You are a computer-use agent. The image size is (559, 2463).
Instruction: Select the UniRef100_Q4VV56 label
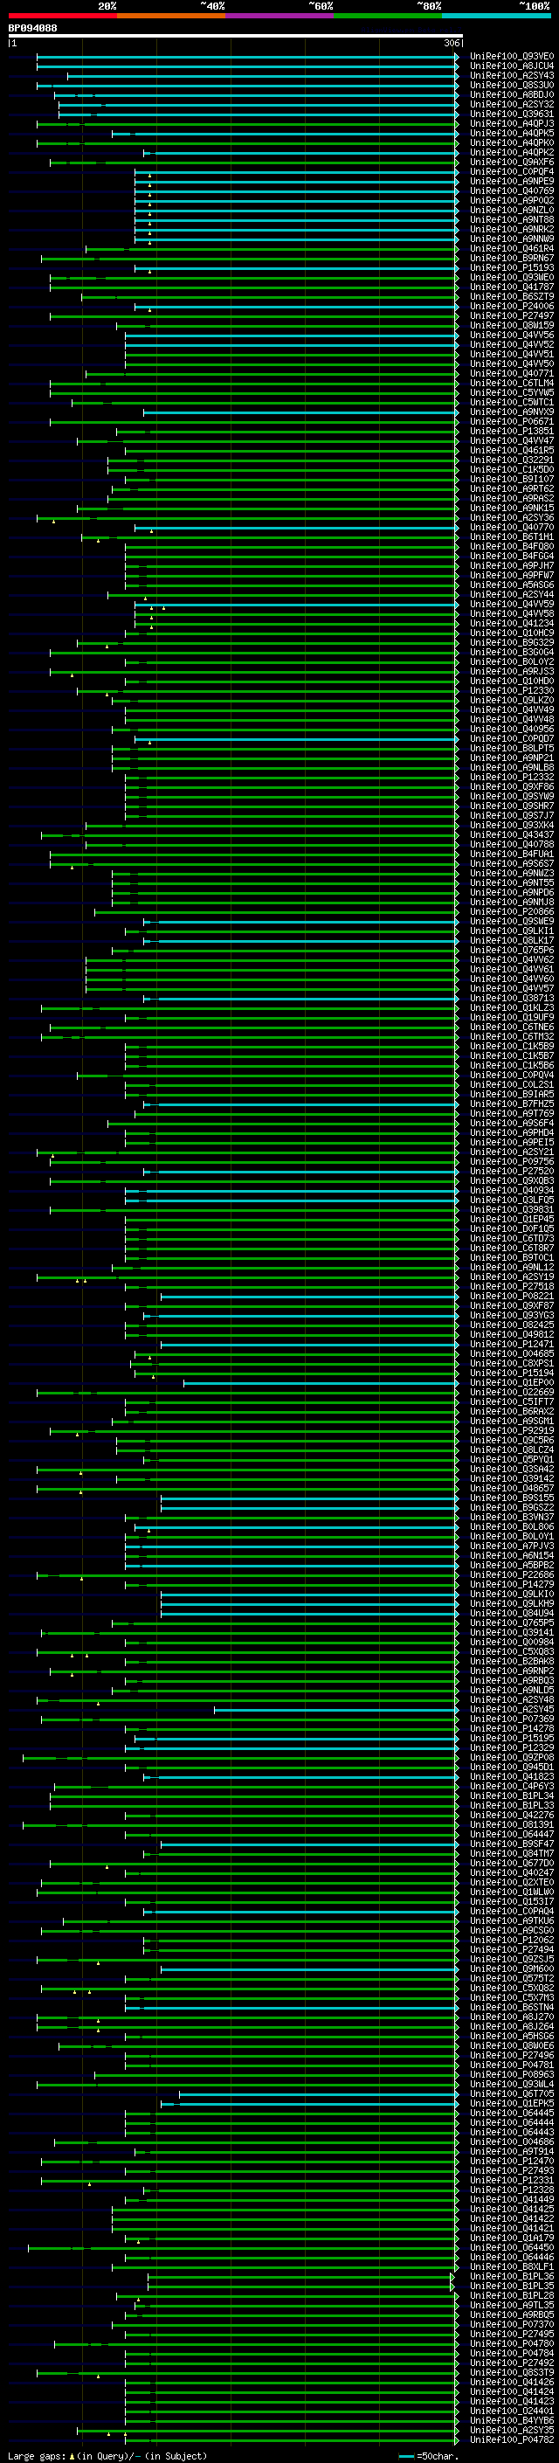(x=512, y=335)
